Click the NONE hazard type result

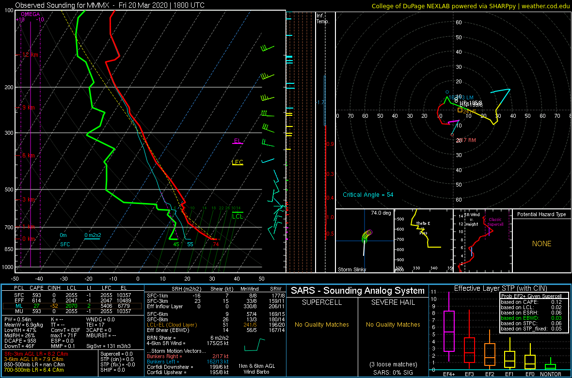click(541, 244)
